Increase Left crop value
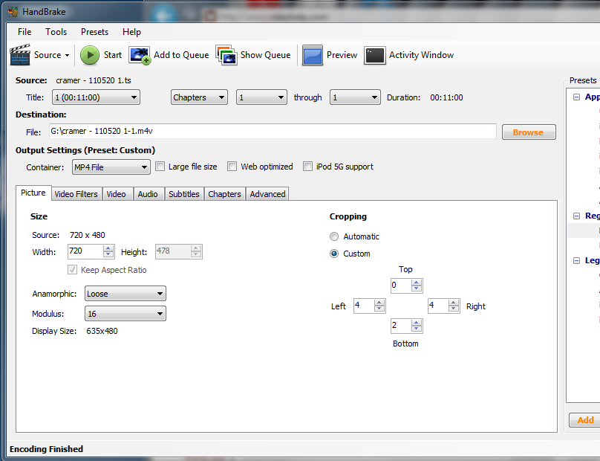 click(x=379, y=303)
